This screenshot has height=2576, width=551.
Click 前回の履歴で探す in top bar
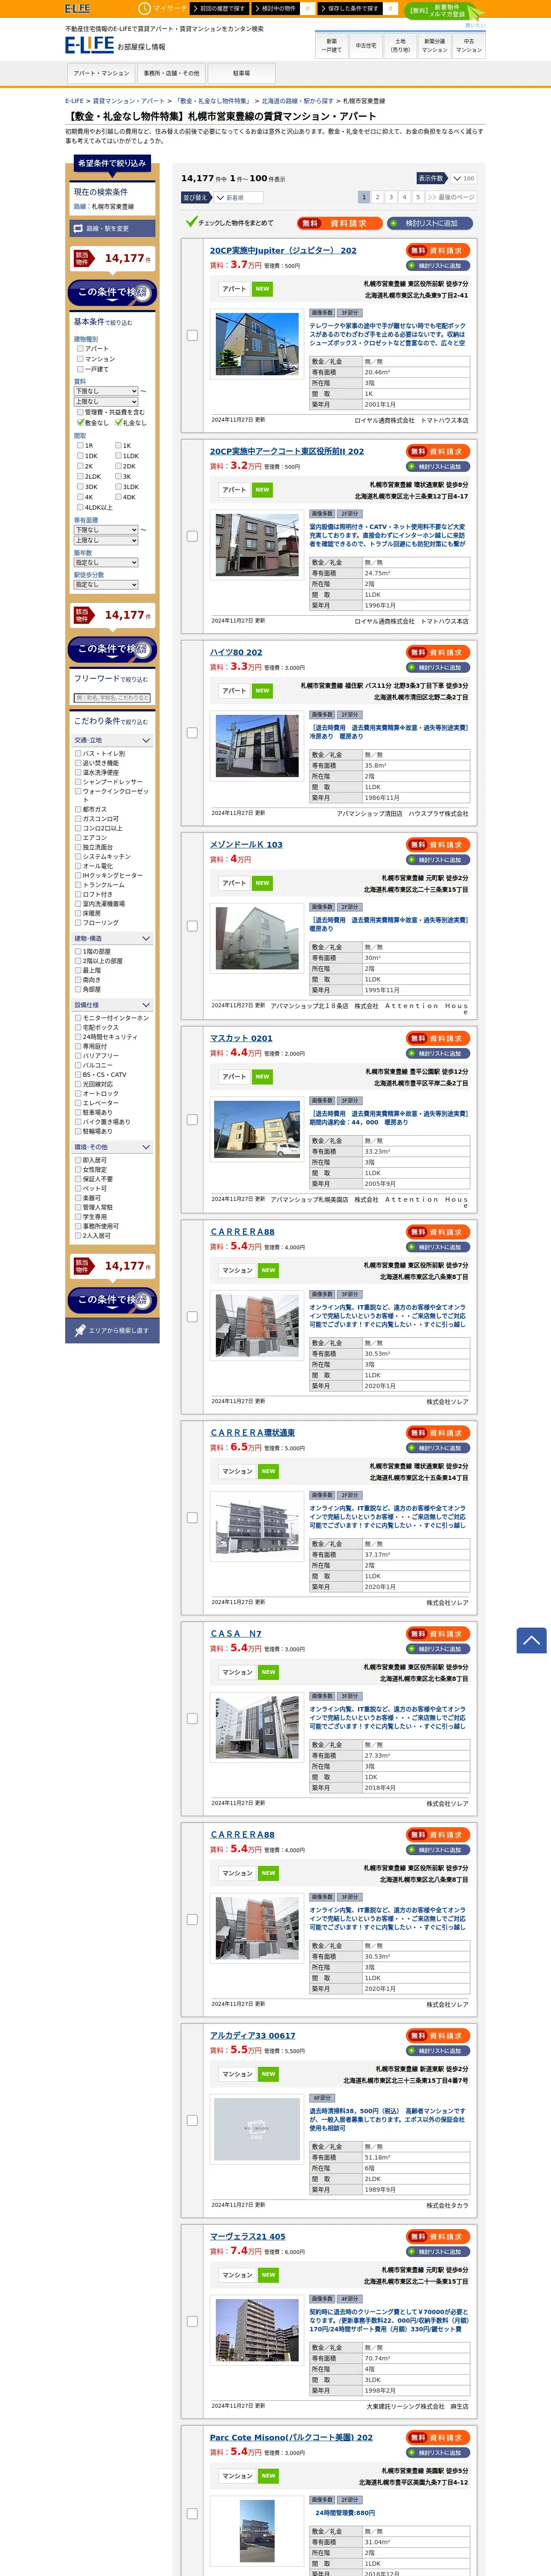219,8
